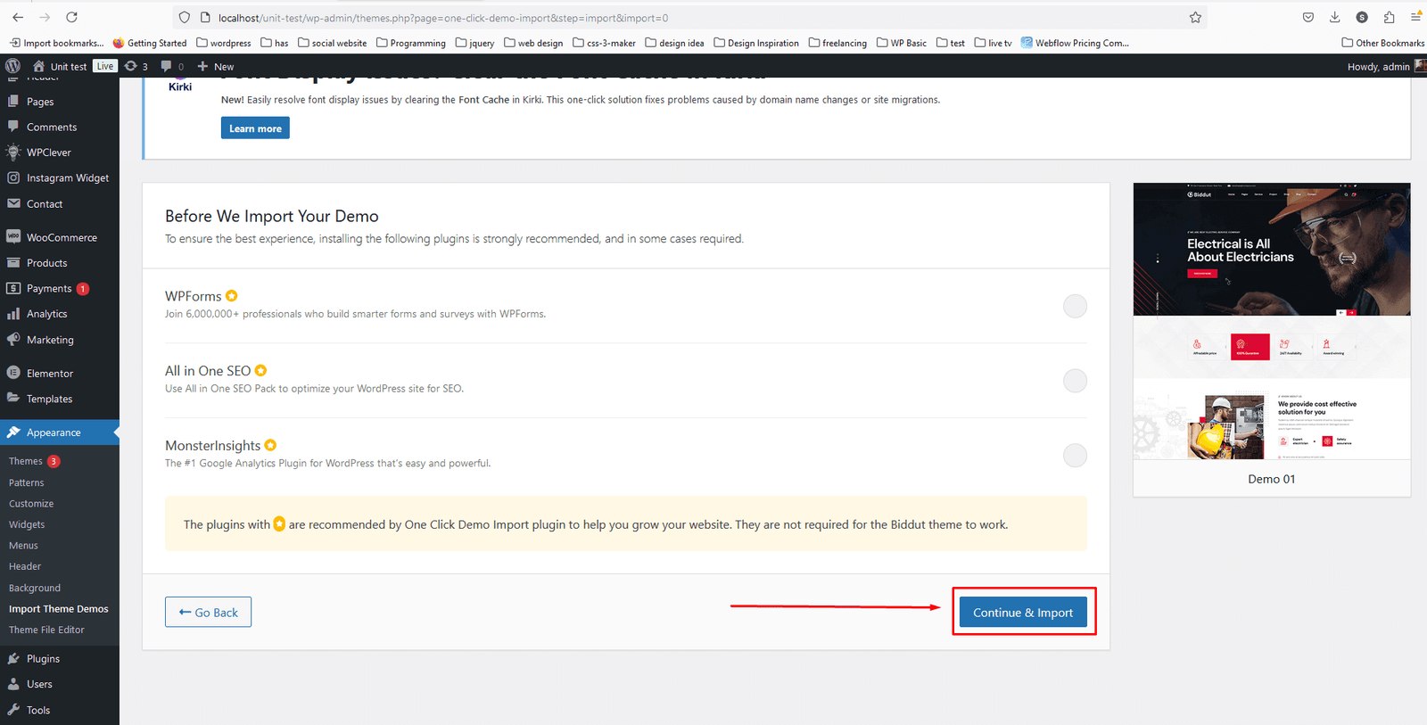Select Customize under Appearance
Viewport: 1427px width, 725px height.
point(31,504)
